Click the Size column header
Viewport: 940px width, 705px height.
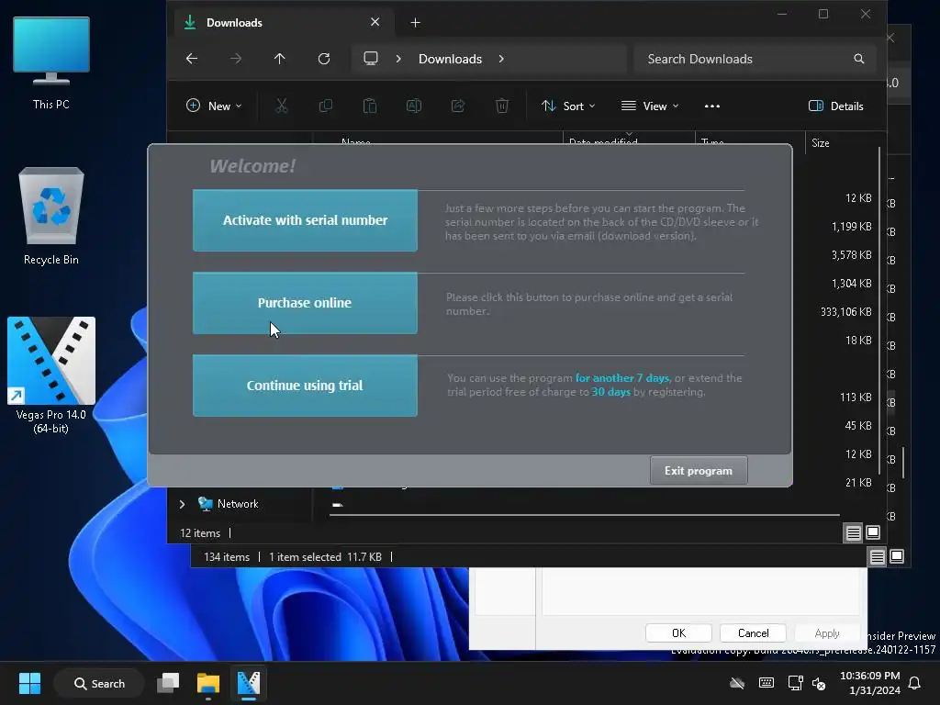(x=821, y=142)
